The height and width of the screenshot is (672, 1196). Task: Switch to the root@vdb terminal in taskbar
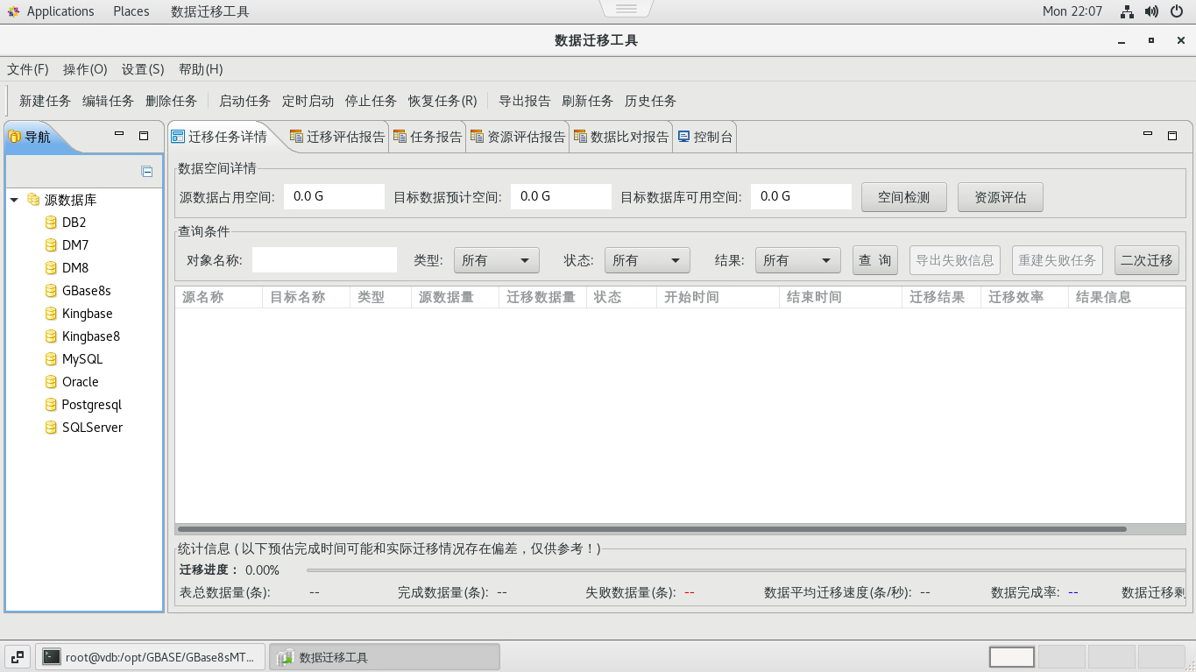[150, 657]
